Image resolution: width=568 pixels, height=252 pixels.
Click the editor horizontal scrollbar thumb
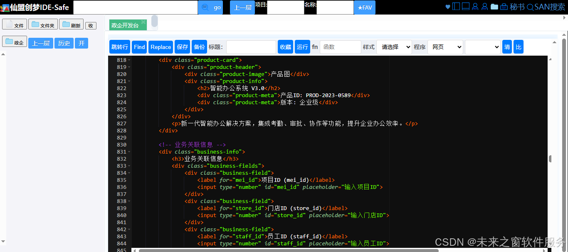tap(289, 250)
